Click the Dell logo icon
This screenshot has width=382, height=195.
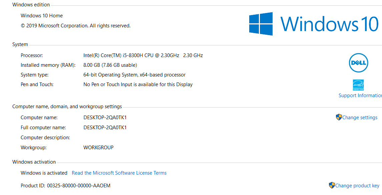click(358, 63)
